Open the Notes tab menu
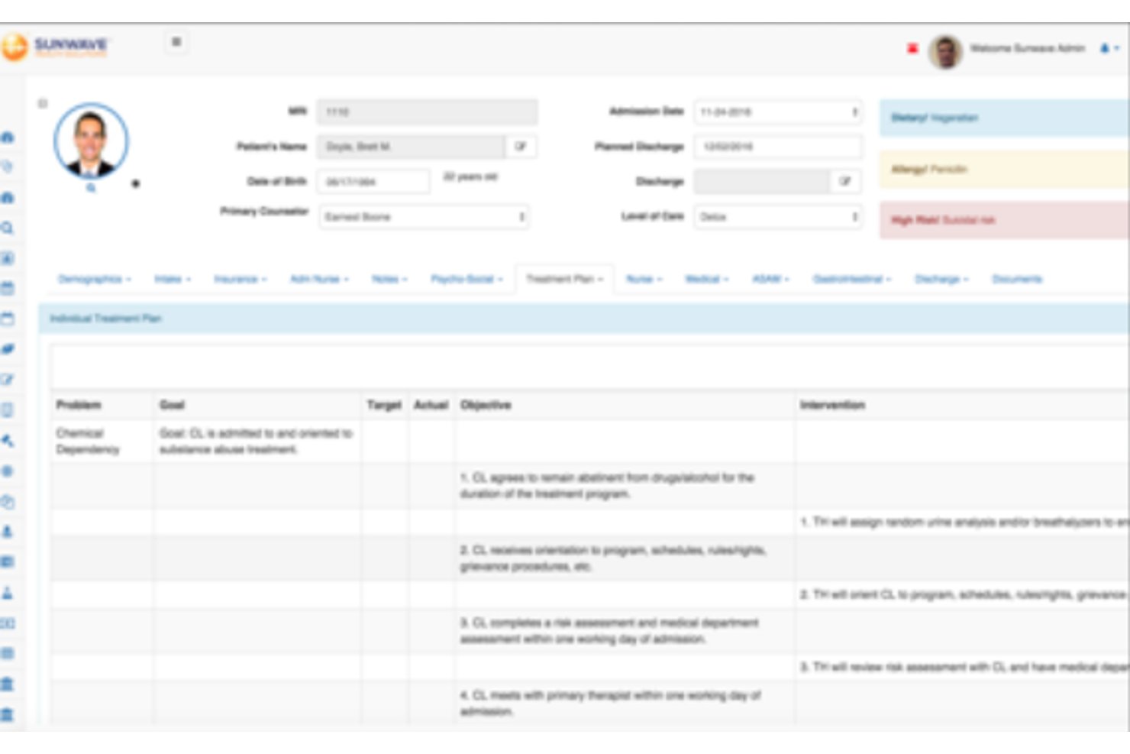The image size is (1130, 754). (389, 279)
